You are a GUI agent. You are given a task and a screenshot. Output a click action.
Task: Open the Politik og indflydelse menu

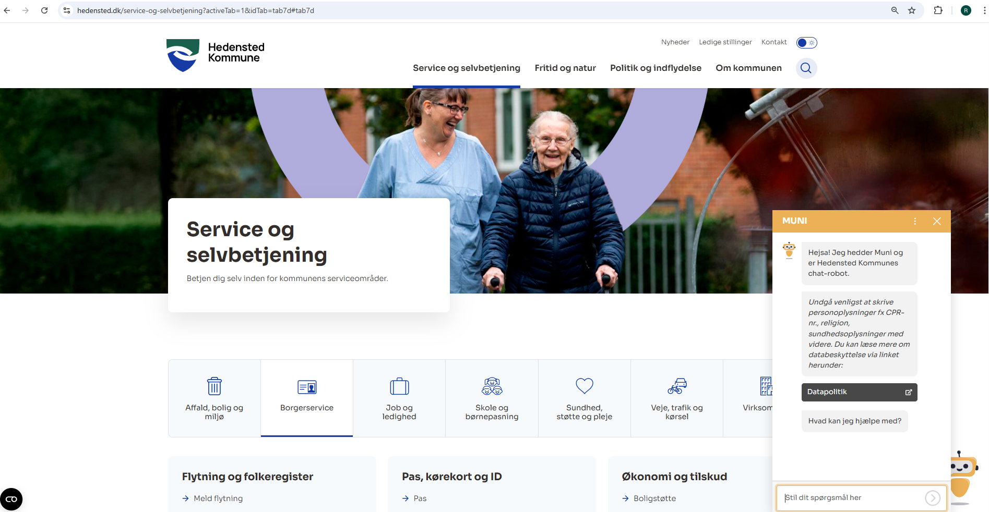pos(656,68)
